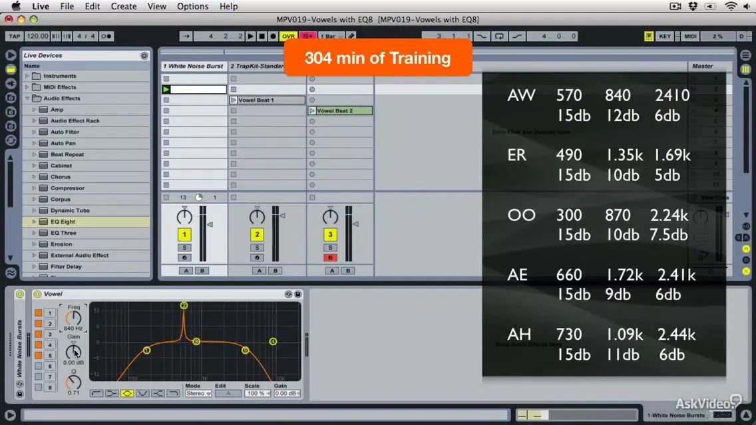
Task: Toggle the browser show/hide triangle button
Action: [11, 55]
